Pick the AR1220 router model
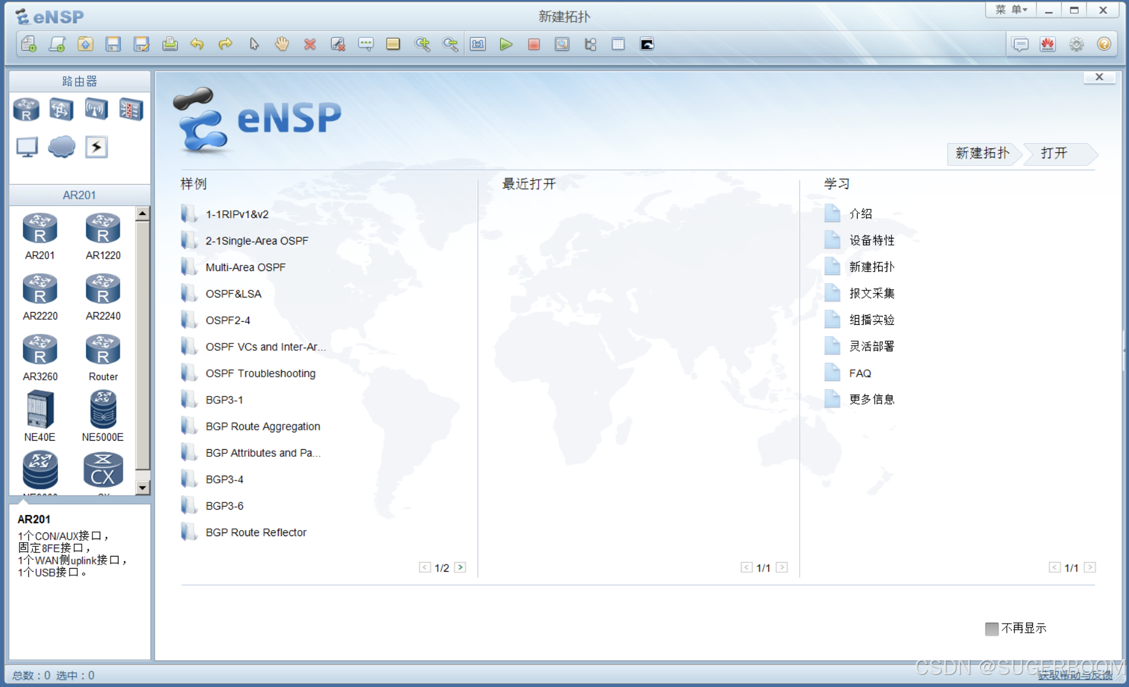This screenshot has height=687, width=1129. point(103,237)
